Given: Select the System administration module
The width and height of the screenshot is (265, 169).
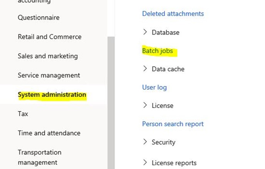Looking at the screenshot, I should pyautogui.click(x=52, y=95).
